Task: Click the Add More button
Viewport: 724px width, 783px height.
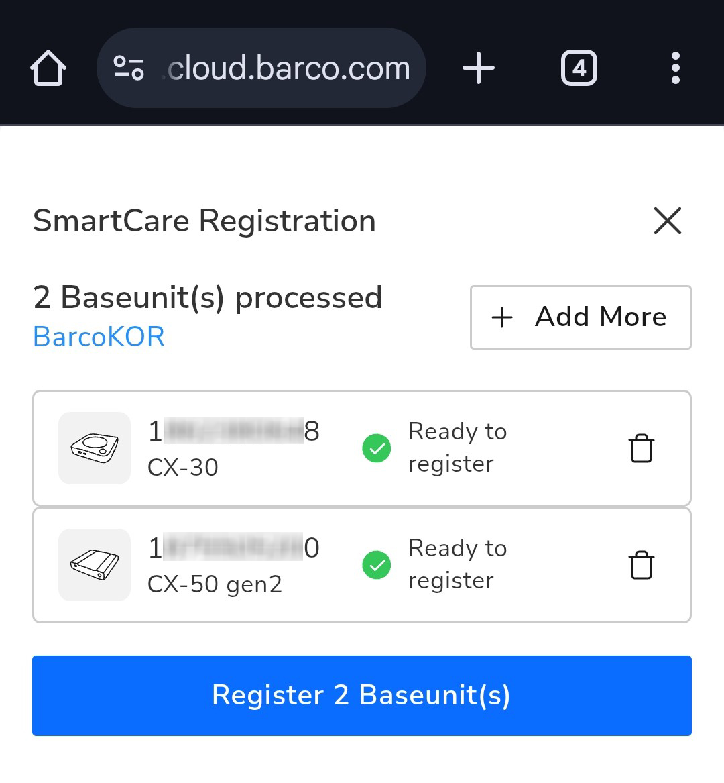Action: pos(581,317)
